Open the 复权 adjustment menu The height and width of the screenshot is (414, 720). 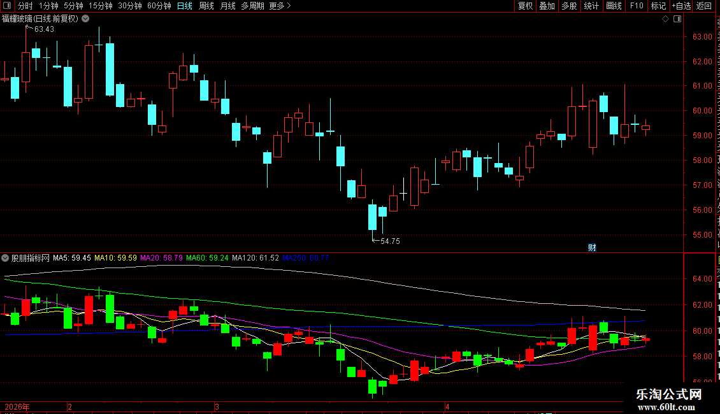525,6
